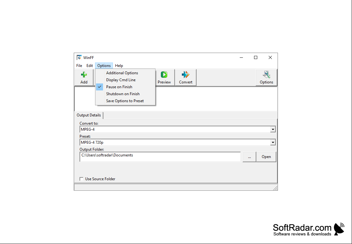Screen dimensions: 352x244
Task: Switch to the Output Details tab
Action: (89, 115)
